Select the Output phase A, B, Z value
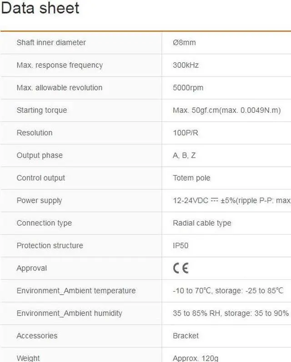The width and height of the screenshot is (291, 362). click(x=184, y=155)
